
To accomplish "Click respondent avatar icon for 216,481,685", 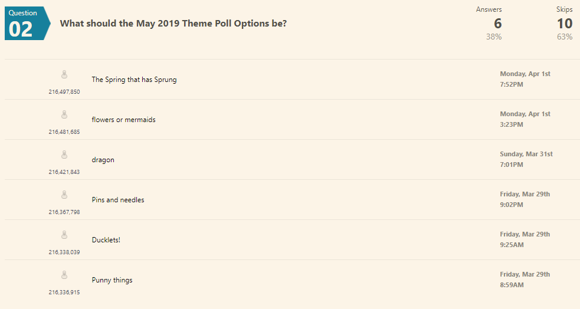I will click(x=64, y=114).
